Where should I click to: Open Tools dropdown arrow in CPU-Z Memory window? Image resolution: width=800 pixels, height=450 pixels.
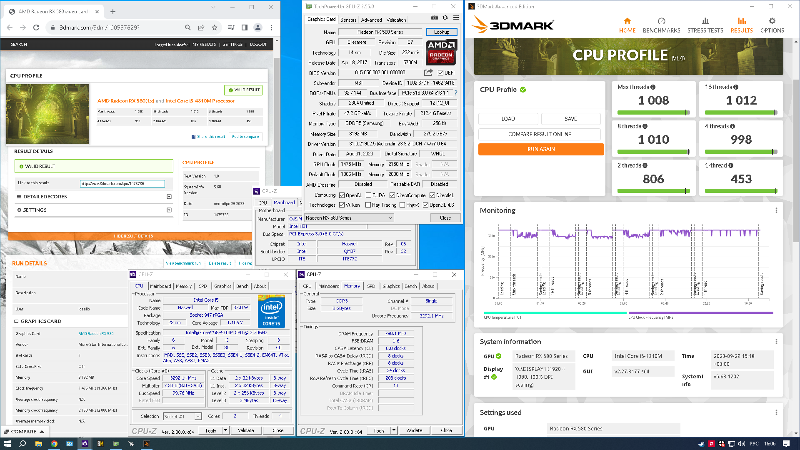tap(394, 430)
